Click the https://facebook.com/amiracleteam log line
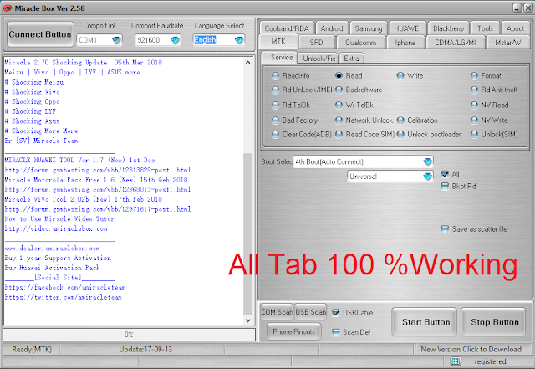The image size is (535, 369). [65, 287]
